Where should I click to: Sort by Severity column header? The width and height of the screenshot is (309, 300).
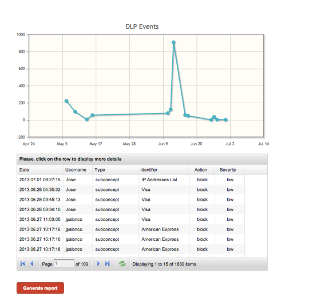click(x=228, y=170)
